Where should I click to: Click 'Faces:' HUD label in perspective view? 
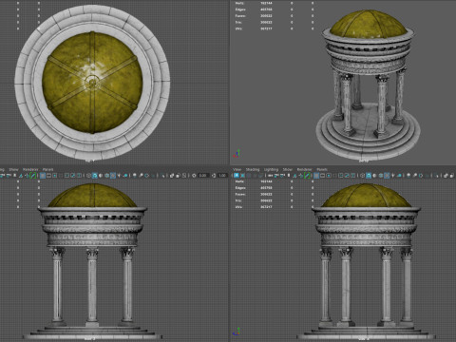coord(240,16)
